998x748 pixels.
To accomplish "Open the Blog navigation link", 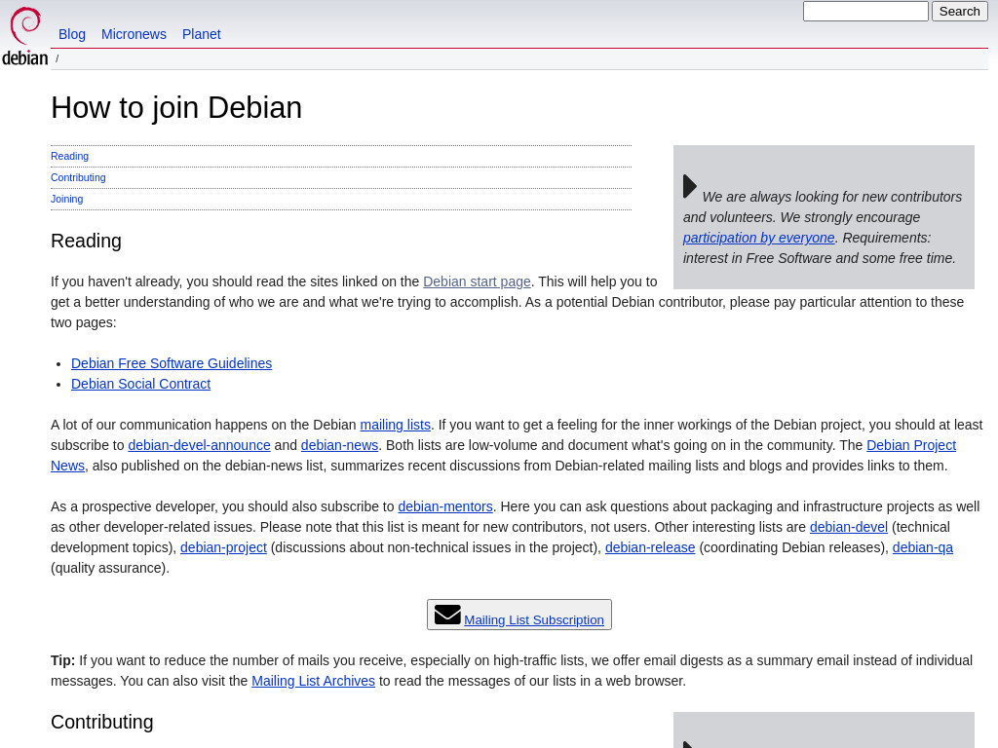I will click(x=72, y=34).
